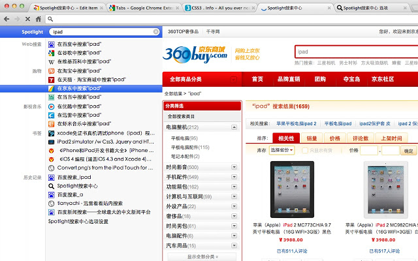
Task: Switch to the Spotlight搜索中心 选项 tab
Action: pyautogui.click(x=372, y=8)
